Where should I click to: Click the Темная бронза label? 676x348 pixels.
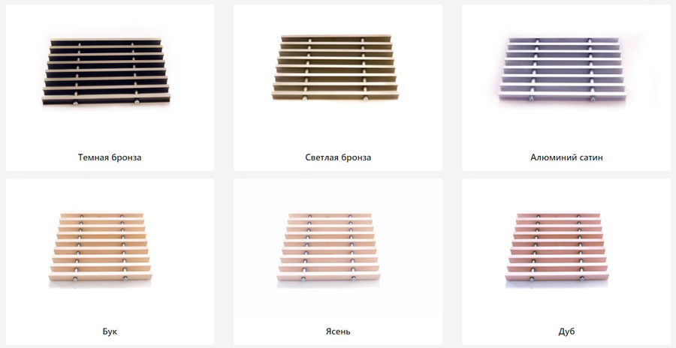tap(110, 157)
